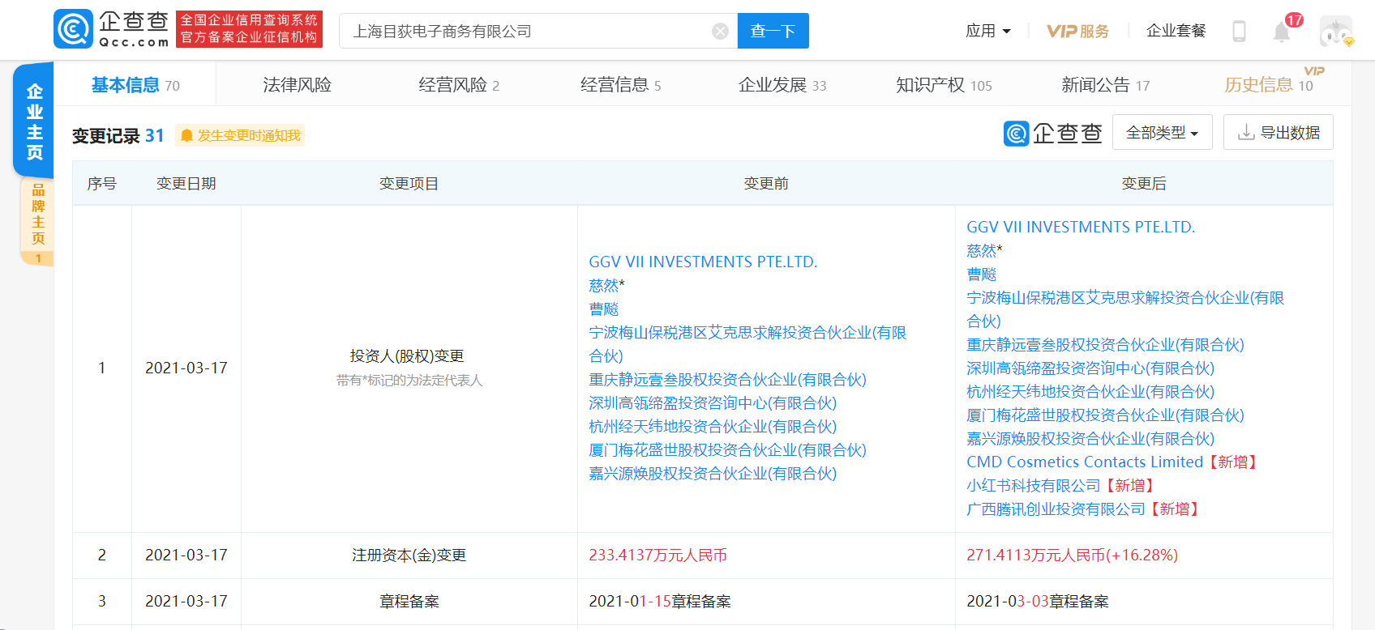
Task: Click the download icon on 导出数据
Action: point(1246,133)
